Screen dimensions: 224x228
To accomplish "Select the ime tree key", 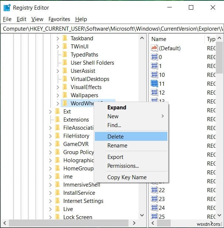I will point(68,177).
